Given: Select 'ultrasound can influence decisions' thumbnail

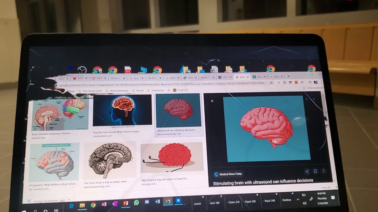Looking at the screenshot, I should click(x=179, y=110).
